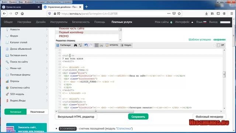
Task: Open the browser home page icon
Action: (x=22, y=14)
